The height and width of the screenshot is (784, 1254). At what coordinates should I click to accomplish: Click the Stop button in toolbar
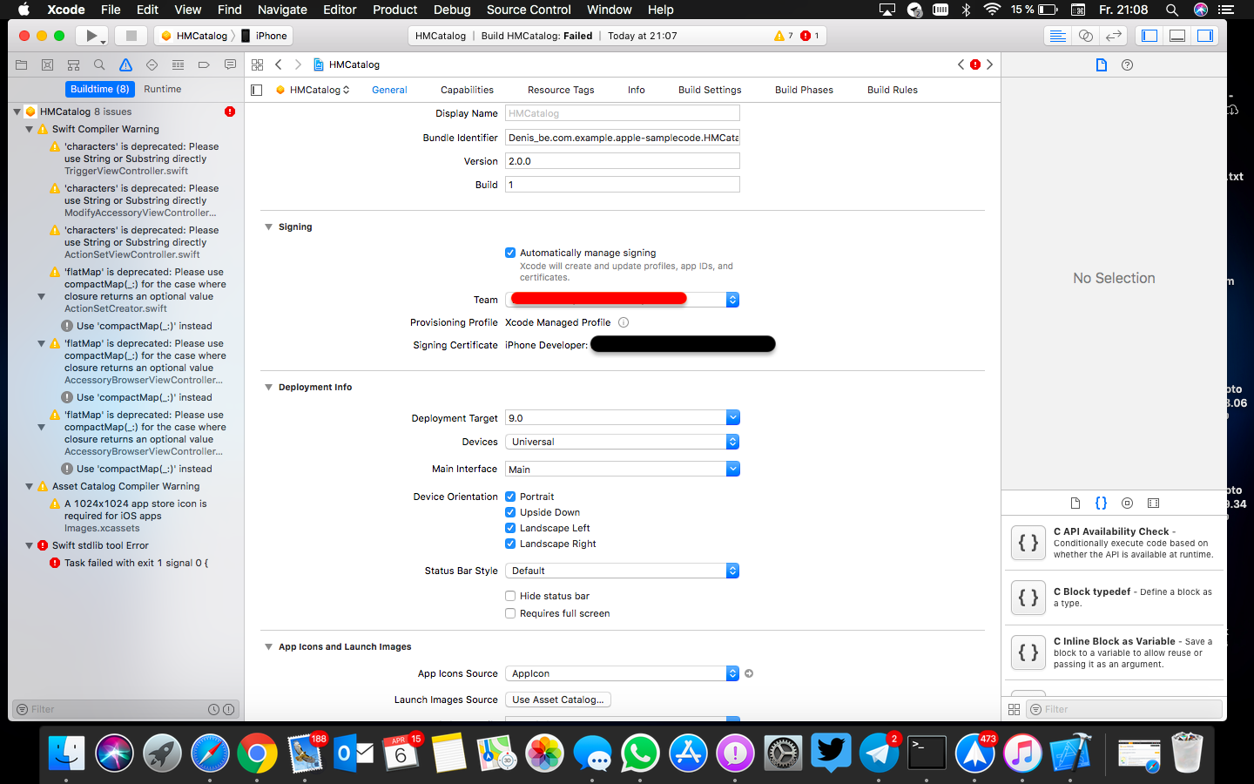coord(131,36)
